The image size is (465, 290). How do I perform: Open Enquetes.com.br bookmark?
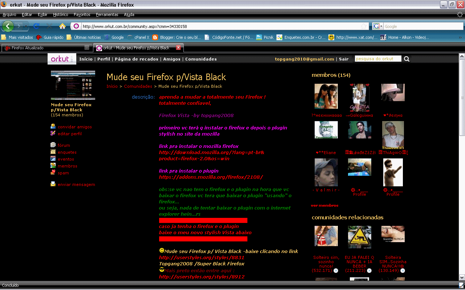(301, 37)
